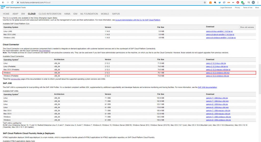Click the Show old versions button
261x142 pixels.
247,27
